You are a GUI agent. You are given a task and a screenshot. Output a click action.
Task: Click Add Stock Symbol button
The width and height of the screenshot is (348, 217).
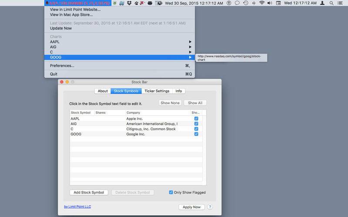coord(89,192)
